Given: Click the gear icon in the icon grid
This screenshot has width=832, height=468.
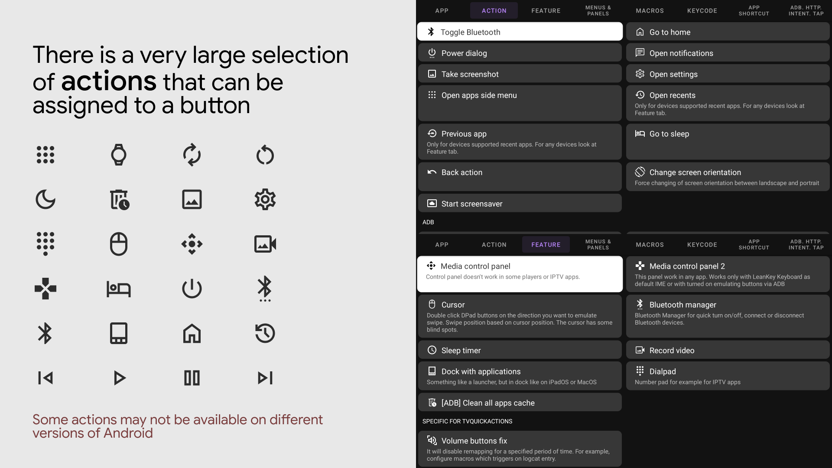Looking at the screenshot, I should pyautogui.click(x=265, y=199).
